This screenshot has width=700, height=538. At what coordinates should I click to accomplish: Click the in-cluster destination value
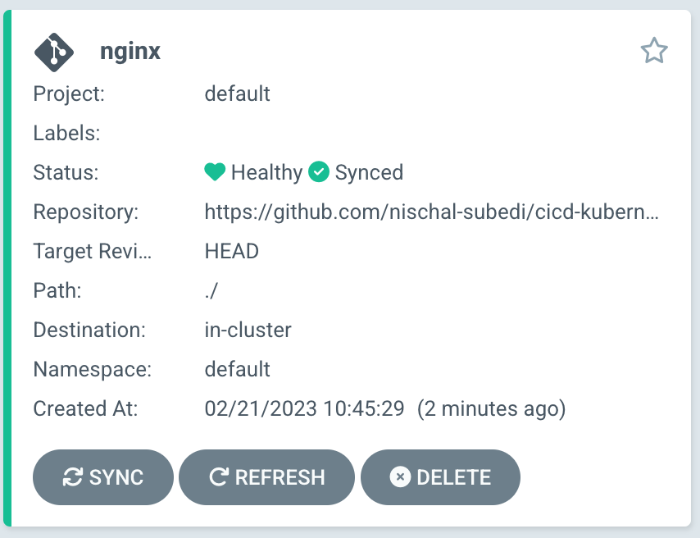[x=248, y=330]
